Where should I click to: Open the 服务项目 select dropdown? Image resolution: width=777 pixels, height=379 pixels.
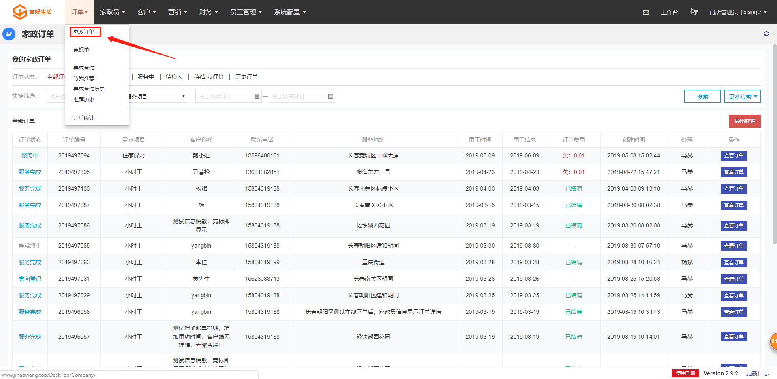pyautogui.click(x=158, y=96)
